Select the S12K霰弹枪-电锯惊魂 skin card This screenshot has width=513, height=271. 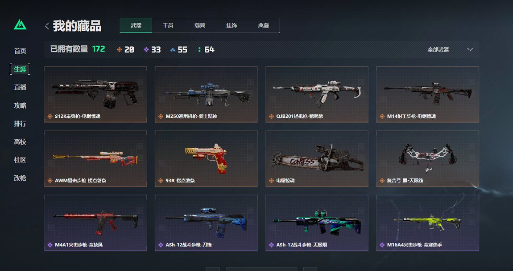click(95, 94)
